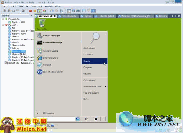Click the red Power Off toolbar button

tap(30, 11)
